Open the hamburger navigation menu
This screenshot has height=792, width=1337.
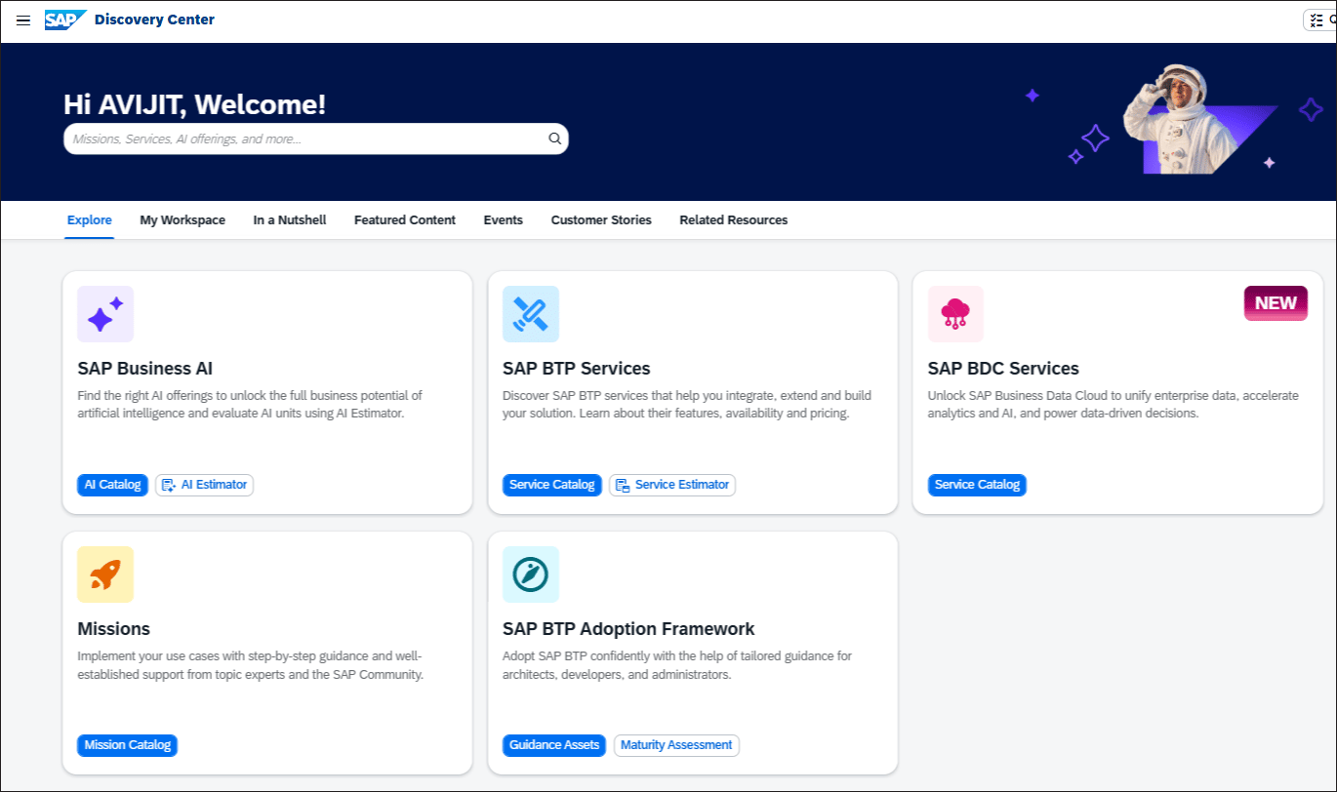23,20
